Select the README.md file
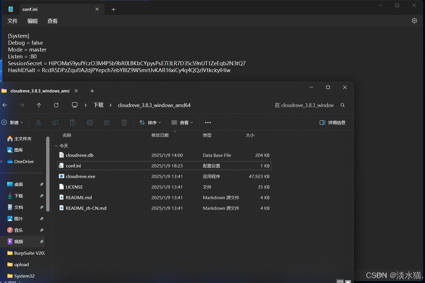This screenshot has width=425, height=283. point(164,197)
